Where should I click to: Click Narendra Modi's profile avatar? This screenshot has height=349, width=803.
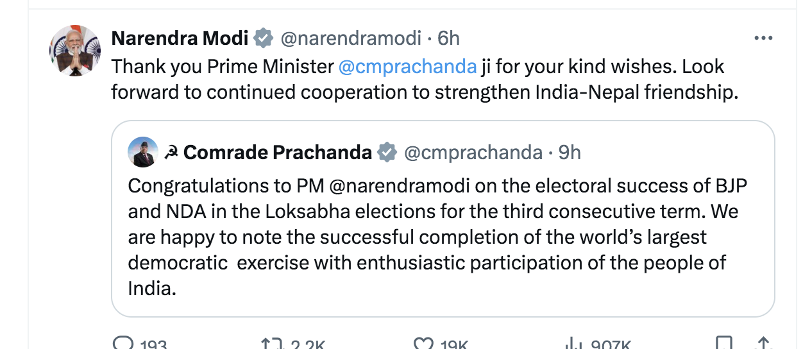click(75, 51)
